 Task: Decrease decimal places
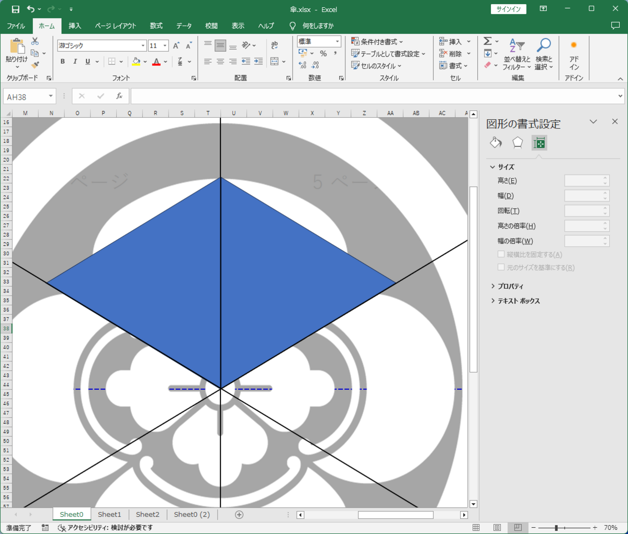pyautogui.click(x=315, y=65)
